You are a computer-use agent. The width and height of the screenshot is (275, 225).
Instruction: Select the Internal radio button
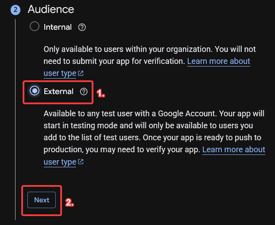coord(35,27)
